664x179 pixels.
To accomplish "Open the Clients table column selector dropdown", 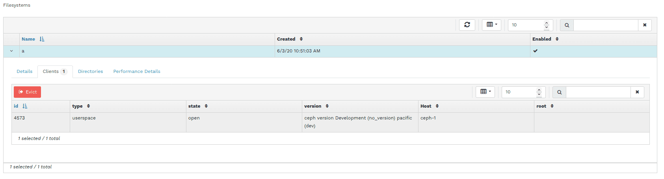I will (485, 92).
